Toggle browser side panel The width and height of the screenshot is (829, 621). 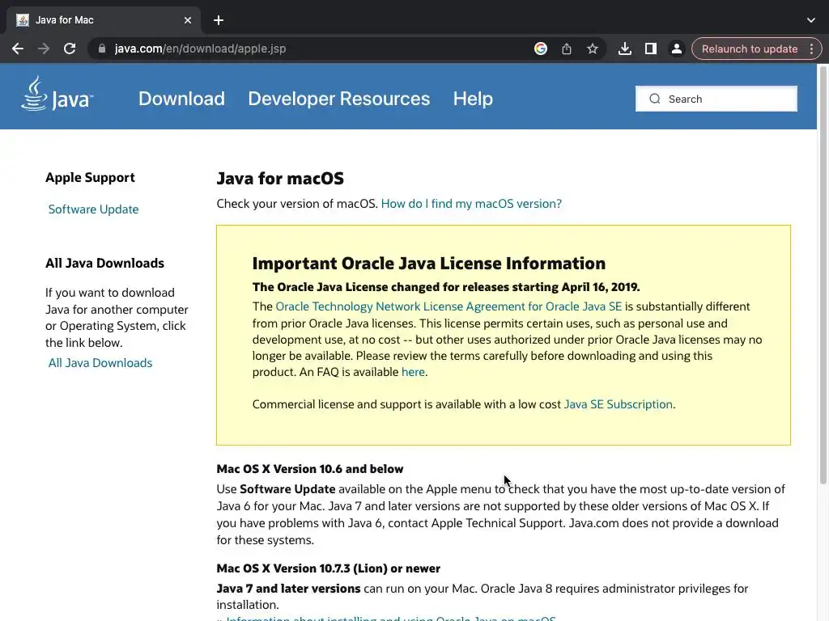click(650, 49)
